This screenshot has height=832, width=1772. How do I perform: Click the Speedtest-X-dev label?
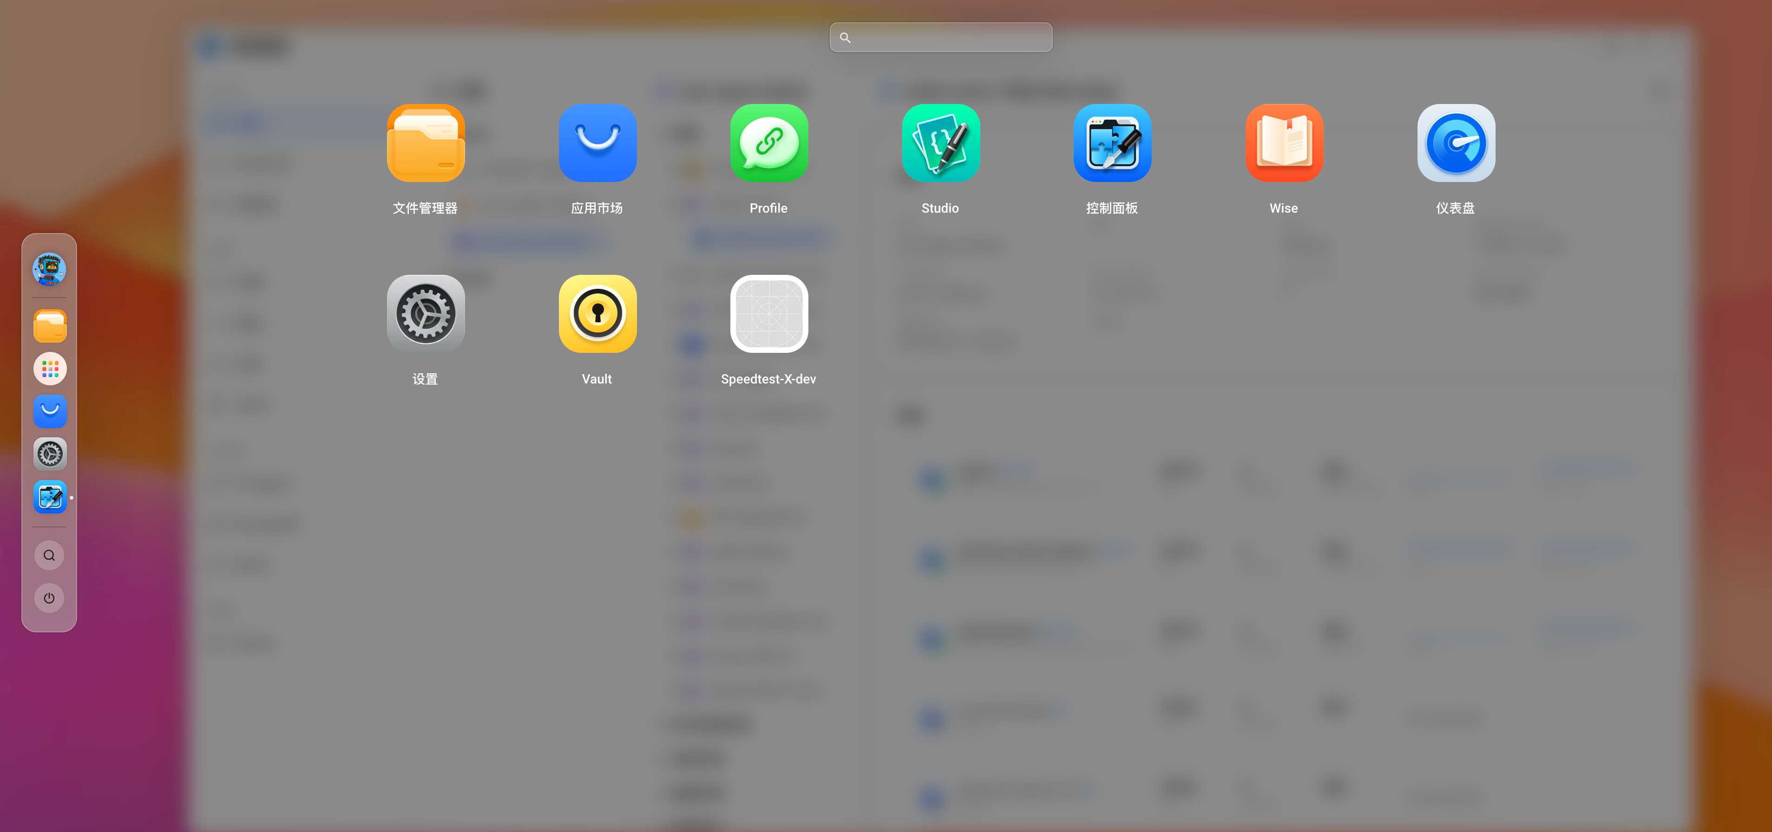[x=768, y=379]
